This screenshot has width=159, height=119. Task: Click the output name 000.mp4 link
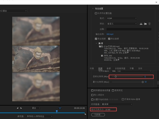tap(110, 34)
